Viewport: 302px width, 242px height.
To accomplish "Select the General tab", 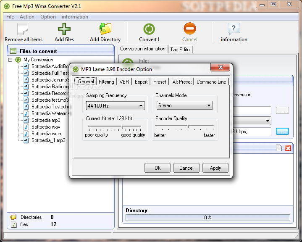I will tap(86, 82).
